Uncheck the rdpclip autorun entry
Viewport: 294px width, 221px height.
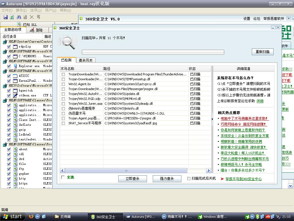click(9, 46)
